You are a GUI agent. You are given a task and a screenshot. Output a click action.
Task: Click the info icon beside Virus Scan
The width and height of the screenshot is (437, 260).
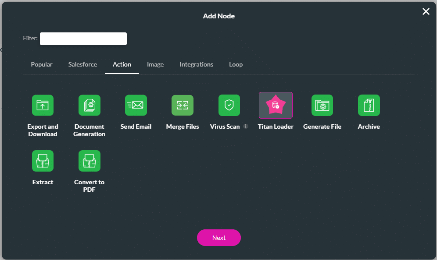point(245,126)
